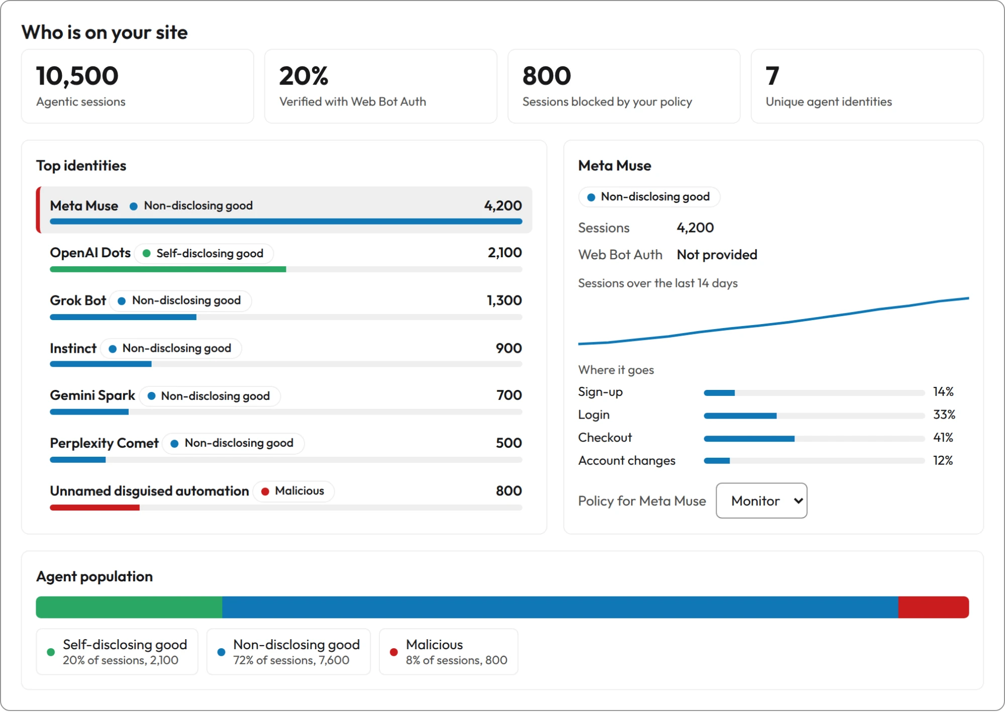Image resolution: width=1005 pixels, height=712 pixels.
Task: Click the blue Non-disclosing segment of the population bar
Action: tap(560, 607)
